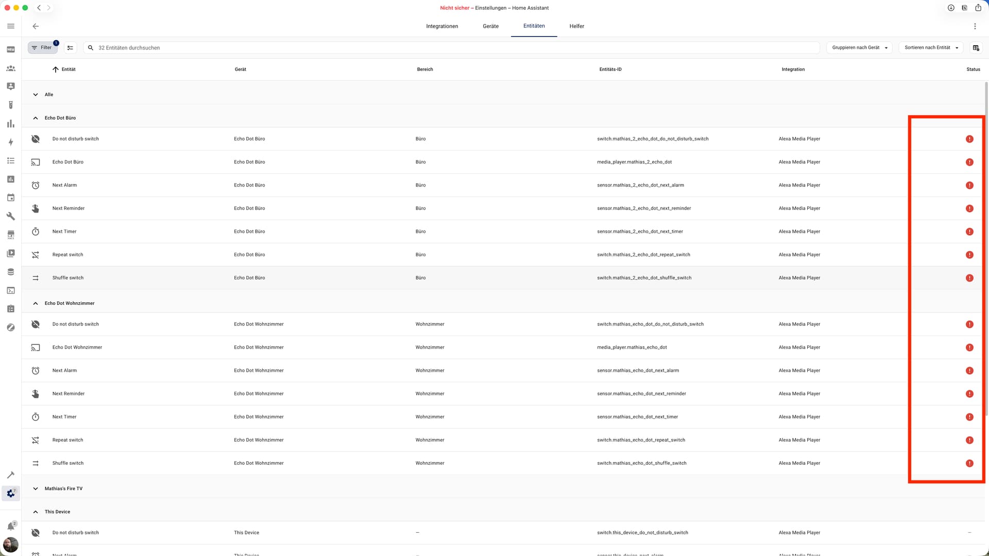Screen dimensions: 989x556
Task: Toggle the Filter panel button
Action: pyautogui.click(x=42, y=48)
